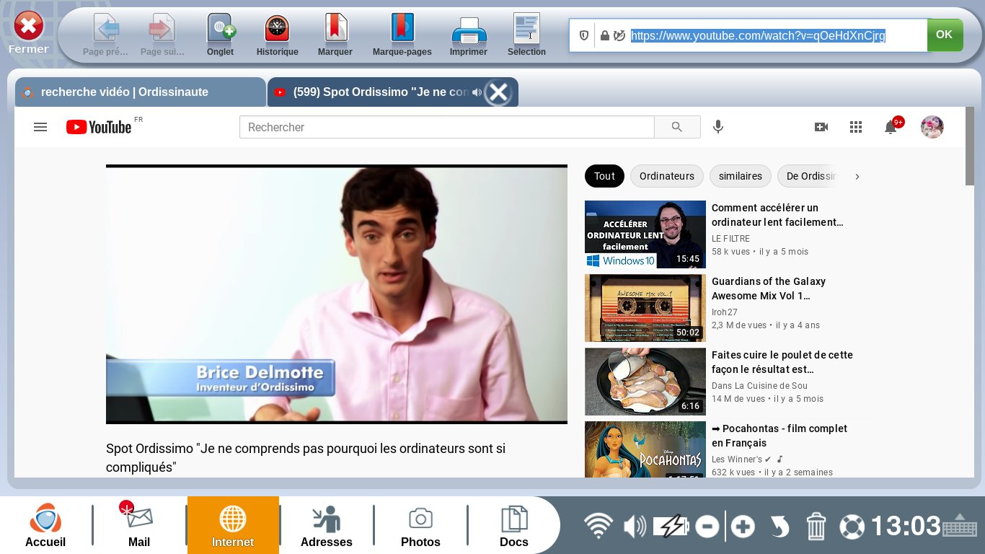
Task: Open YouTube hamburger guide menu
Action: point(40,127)
